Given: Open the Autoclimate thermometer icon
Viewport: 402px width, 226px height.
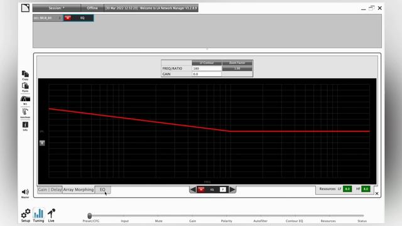Looking at the screenshot, I should point(25,113).
